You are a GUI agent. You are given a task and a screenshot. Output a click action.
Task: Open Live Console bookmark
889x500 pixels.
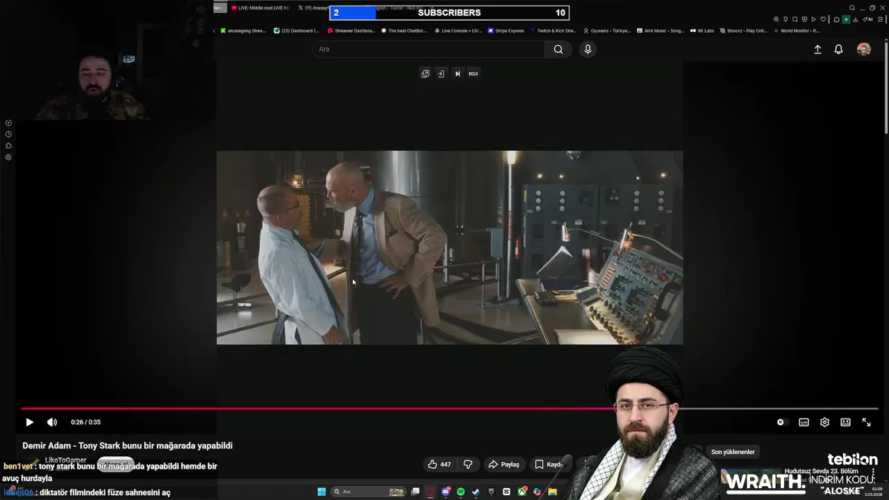(458, 31)
